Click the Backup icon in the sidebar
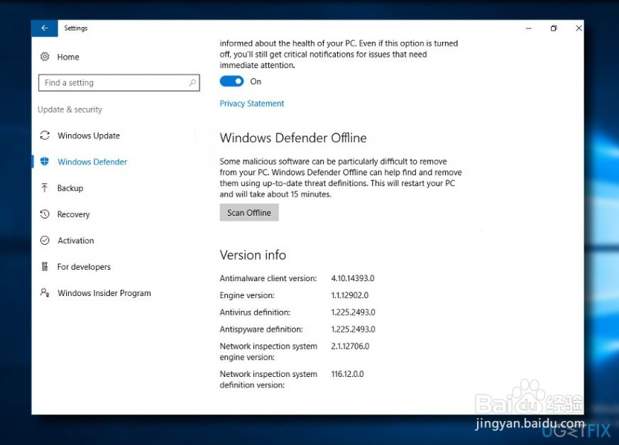The height and width of the screenshot is (445, 619). pos(44,188)
